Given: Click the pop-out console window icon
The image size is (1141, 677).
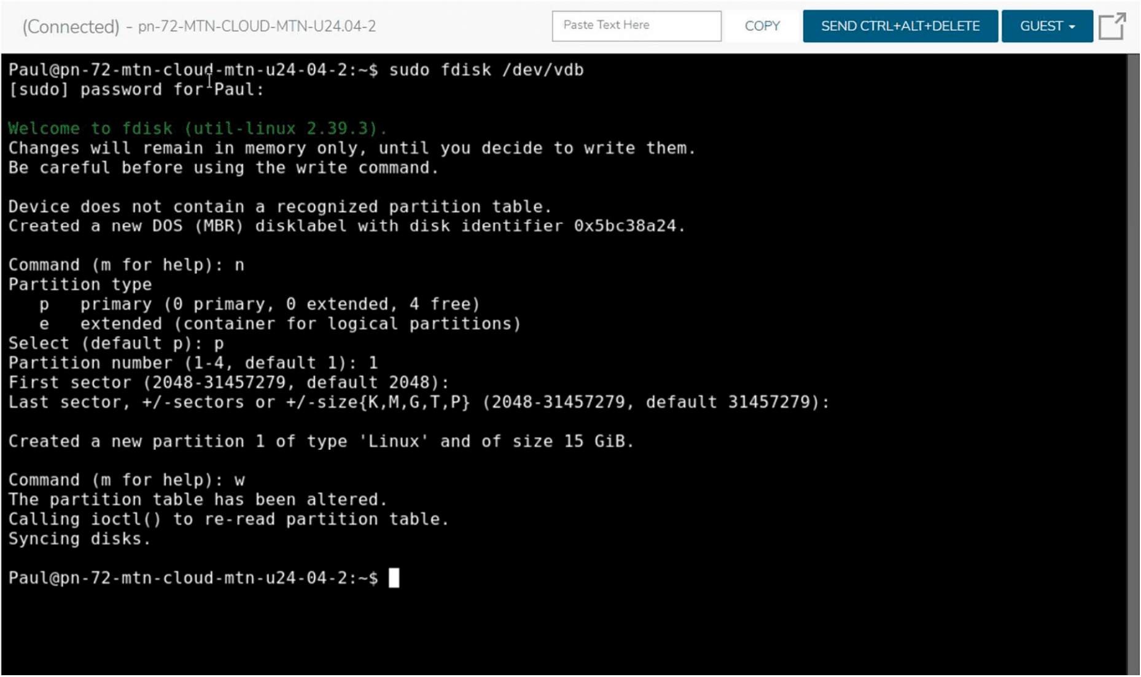Looking at the screenshot, I should pyautogui.click(x=1112, y=26).
